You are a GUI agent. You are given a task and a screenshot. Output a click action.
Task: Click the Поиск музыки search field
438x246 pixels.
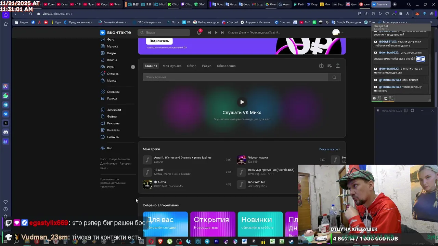click(235, 77)
